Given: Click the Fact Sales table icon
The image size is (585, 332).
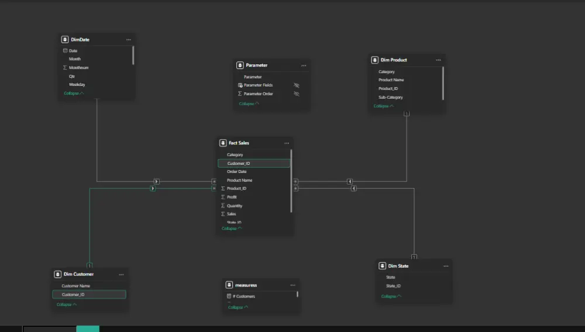Looking at the screenshot, I should point(223,143).
